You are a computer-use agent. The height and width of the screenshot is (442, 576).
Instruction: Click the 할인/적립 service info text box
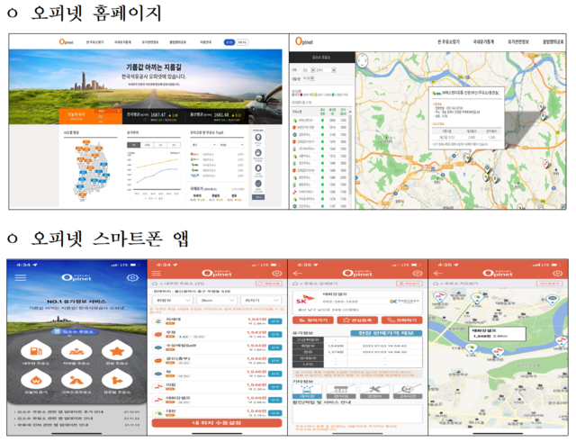357,414
